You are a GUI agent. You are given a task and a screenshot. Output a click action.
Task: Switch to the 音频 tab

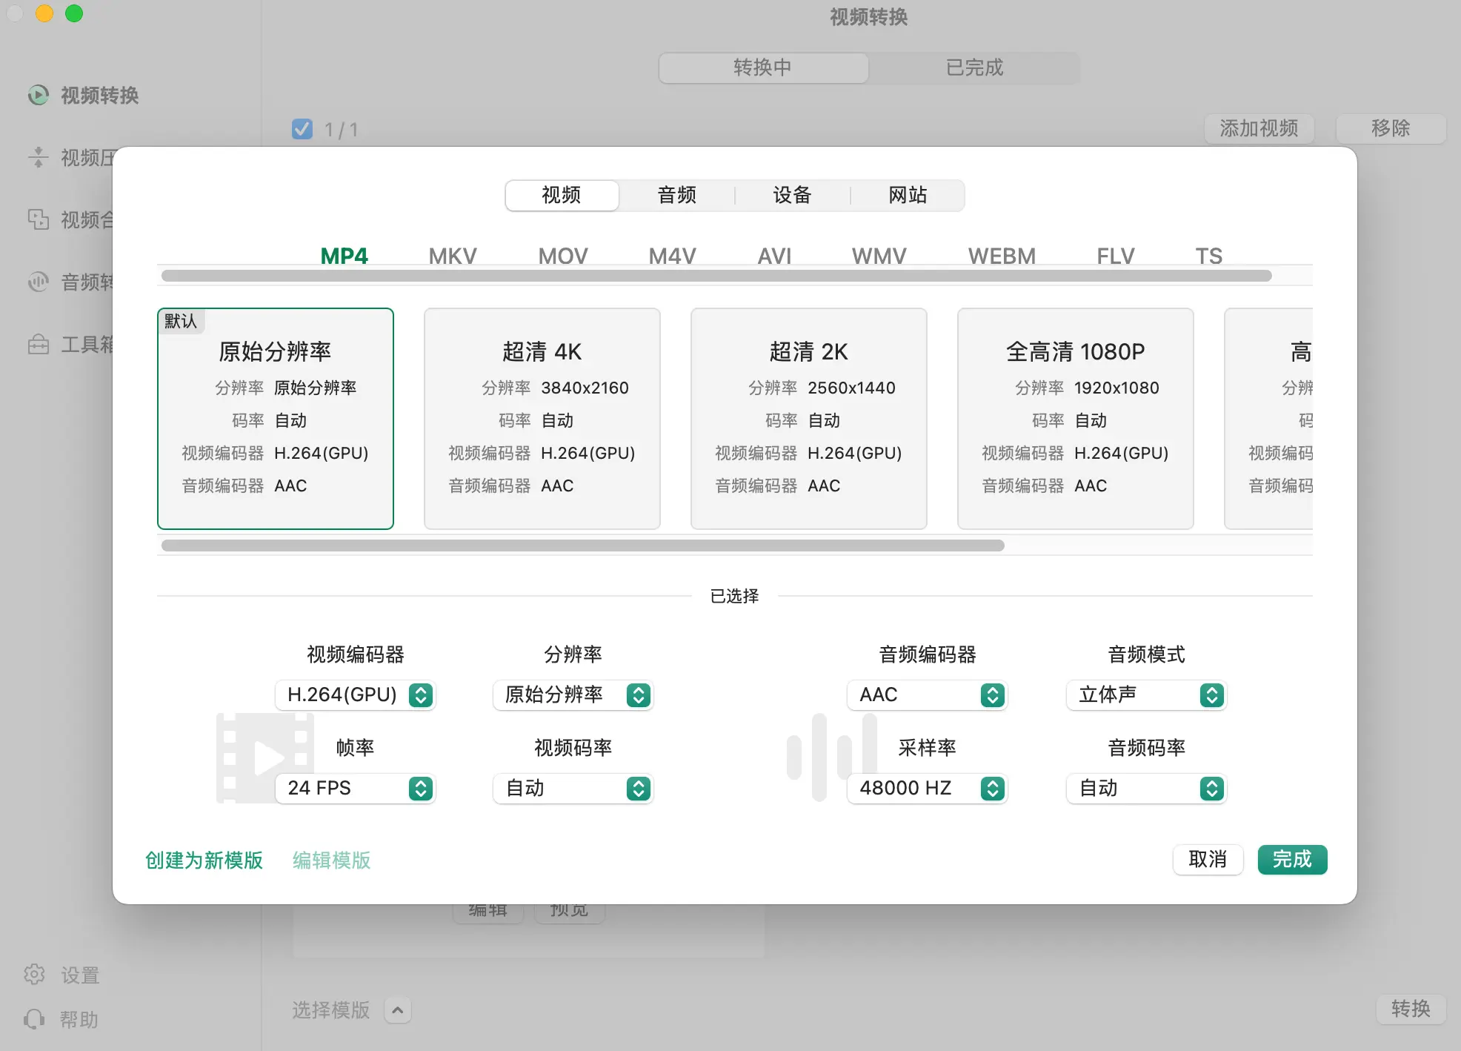tap(676, 195)
